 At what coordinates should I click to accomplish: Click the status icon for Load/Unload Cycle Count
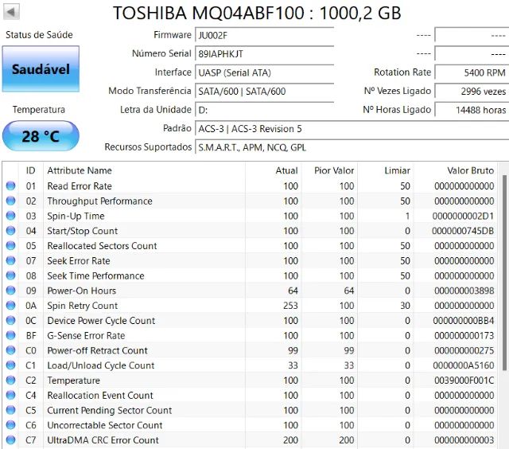[10, 365]
